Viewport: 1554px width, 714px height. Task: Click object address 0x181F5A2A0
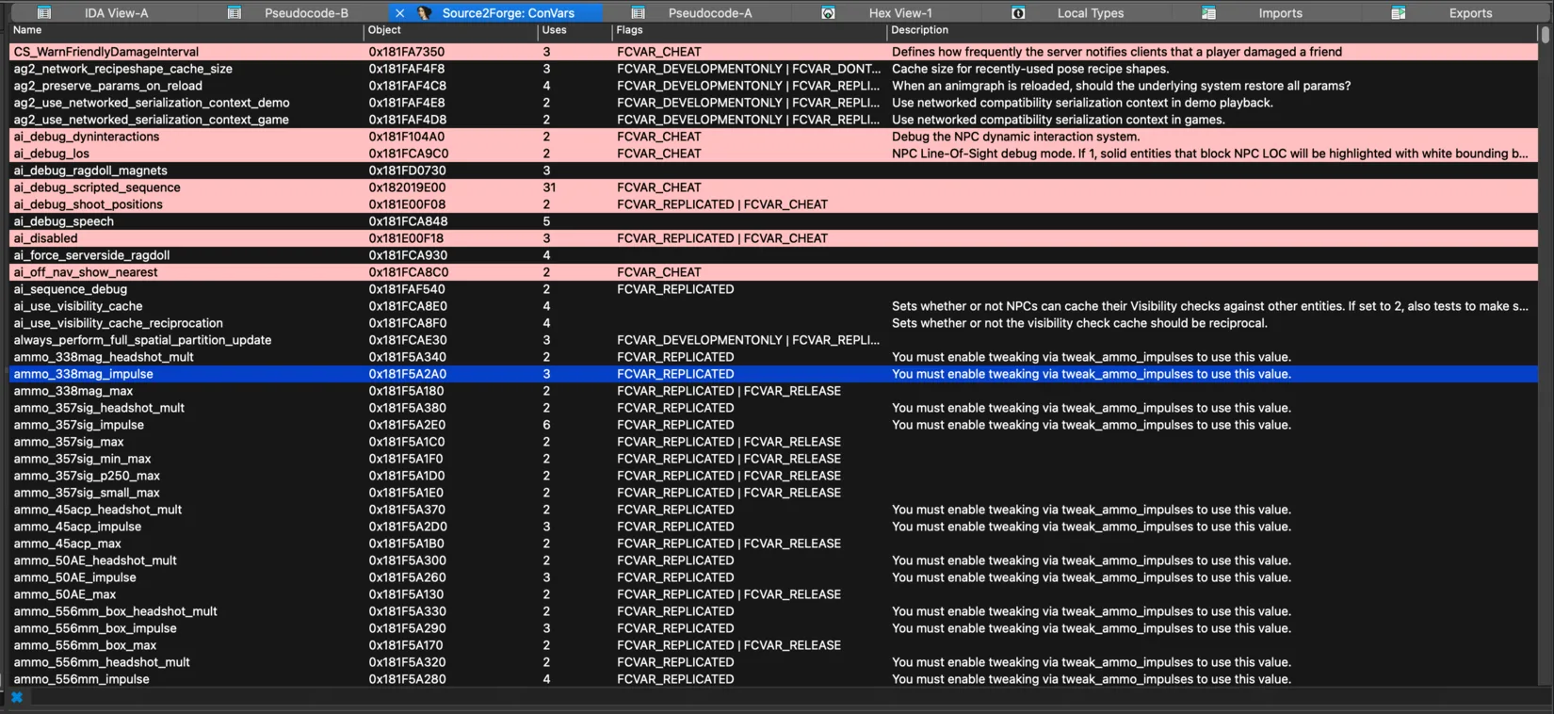pyautogui.click(x=408, y=374)
